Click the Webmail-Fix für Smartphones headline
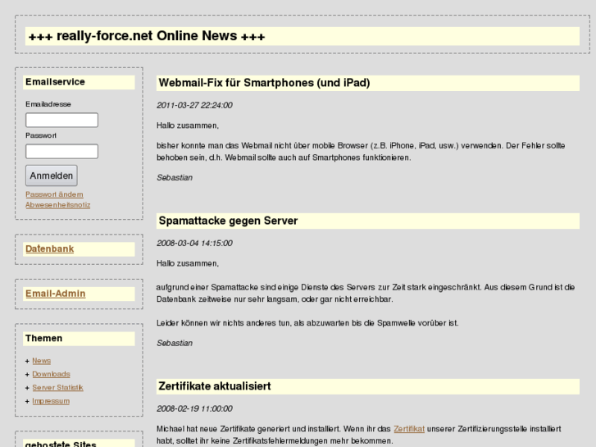The height and width of the screenshot is (447, 596). (x=368, y=83)
